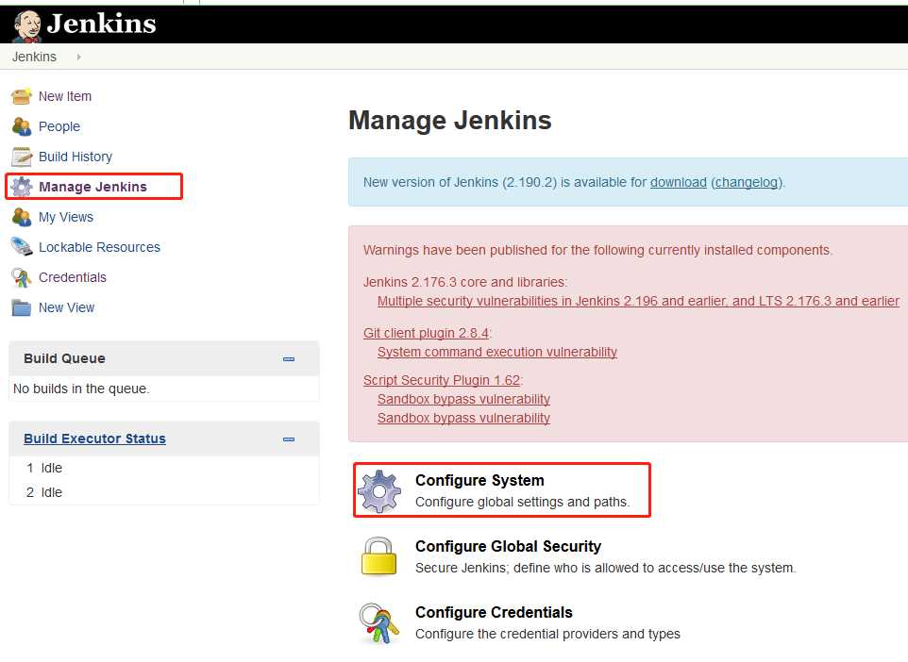Collapse the Build Queue panel

pos(289,358)
